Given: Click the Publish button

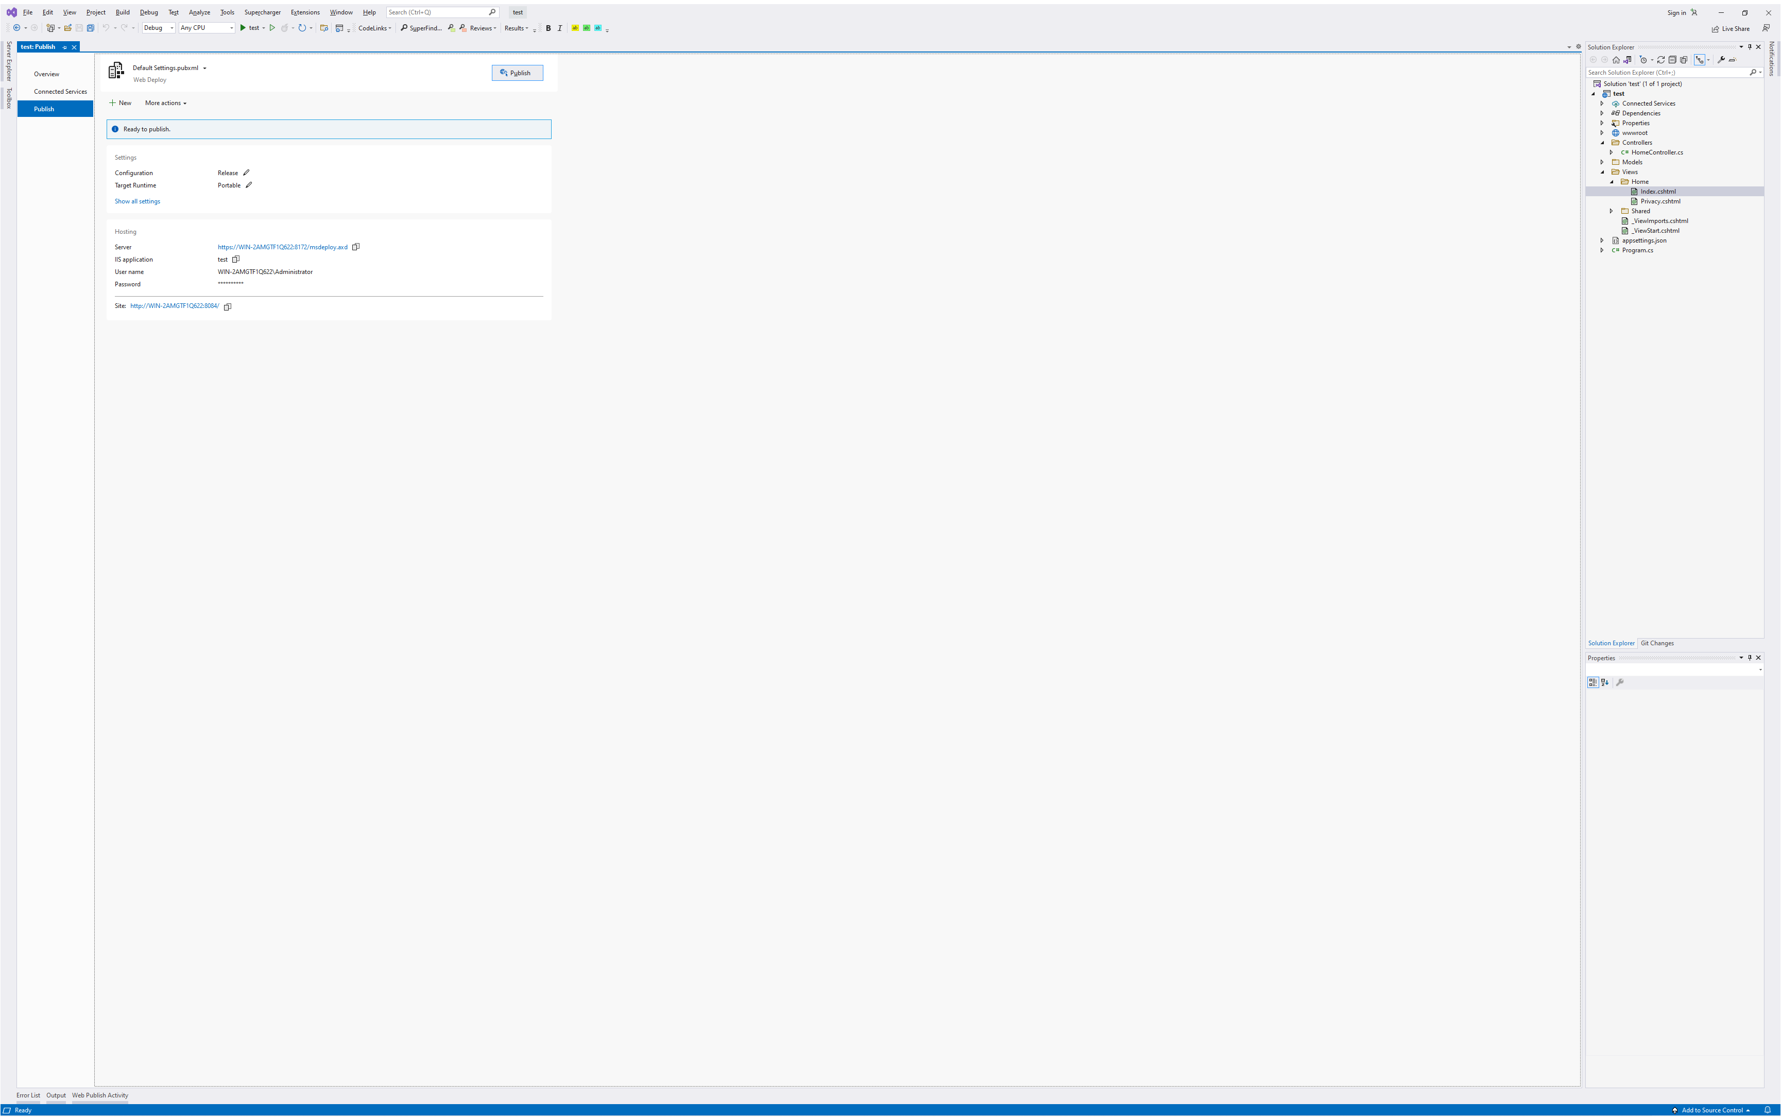Looking at the screenshot, I should pos(517,73).
